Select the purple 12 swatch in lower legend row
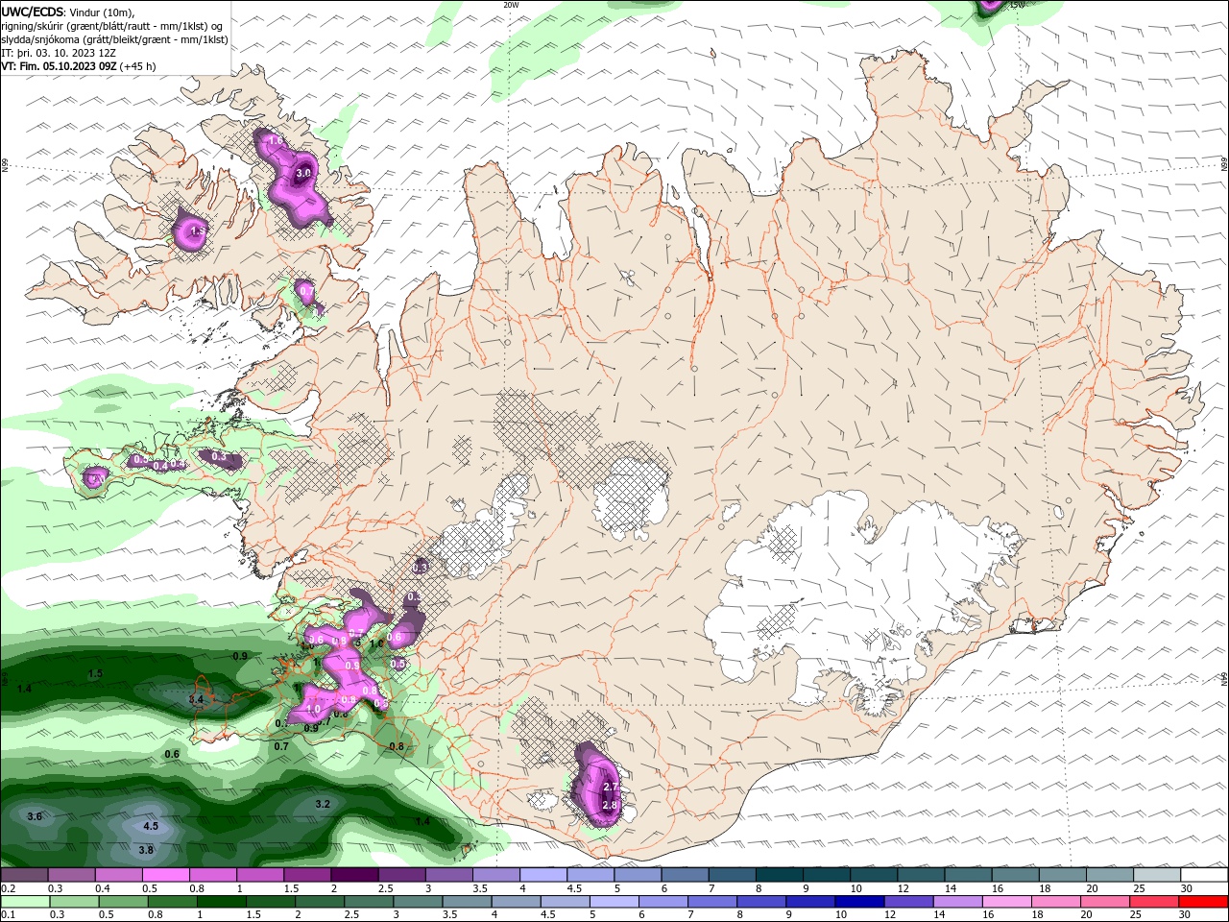The width and height of the screenshot is (1229, 922). coord(909,902)
